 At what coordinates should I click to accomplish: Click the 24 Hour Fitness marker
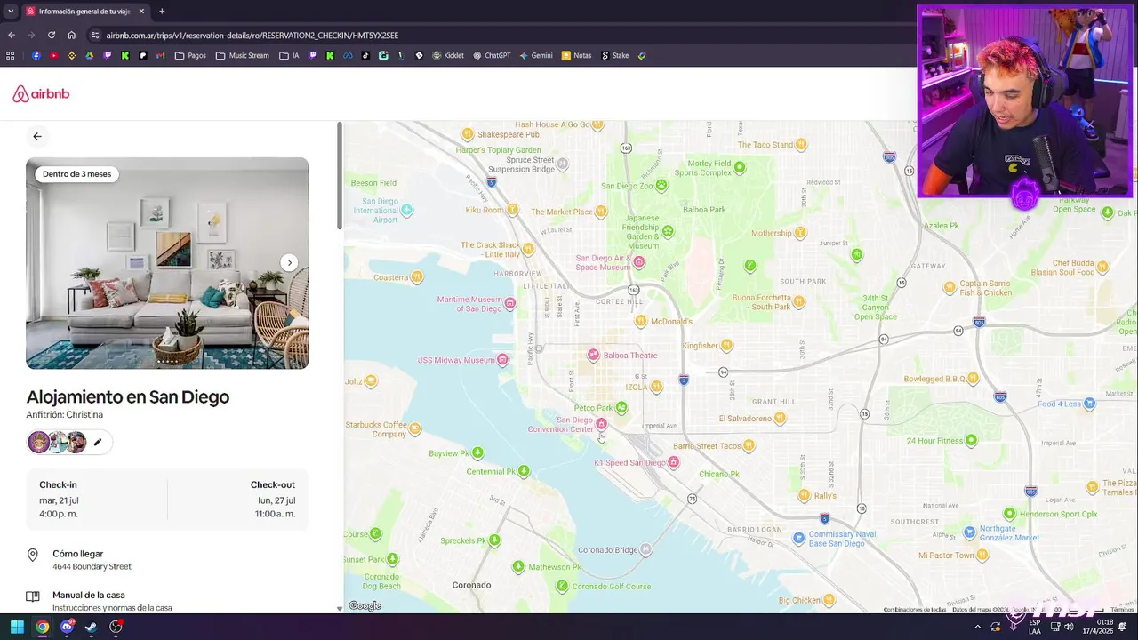(971, 440)
